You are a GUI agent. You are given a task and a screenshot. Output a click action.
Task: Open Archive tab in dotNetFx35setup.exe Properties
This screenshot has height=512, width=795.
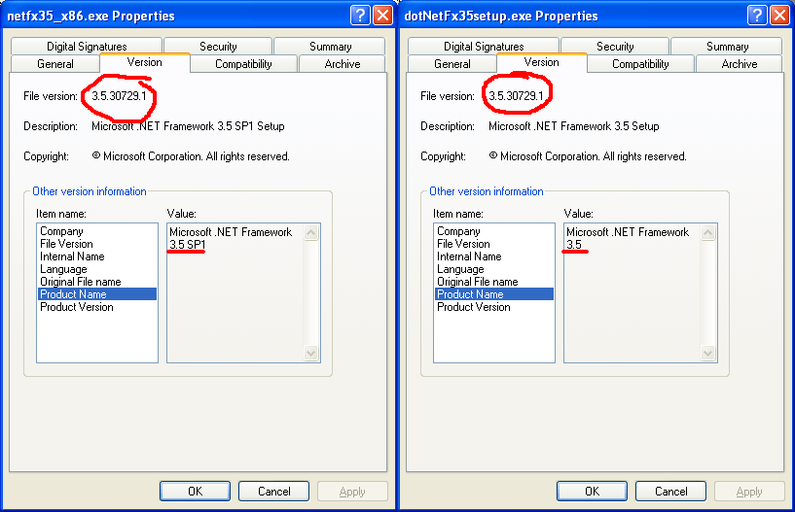[740, 64]
